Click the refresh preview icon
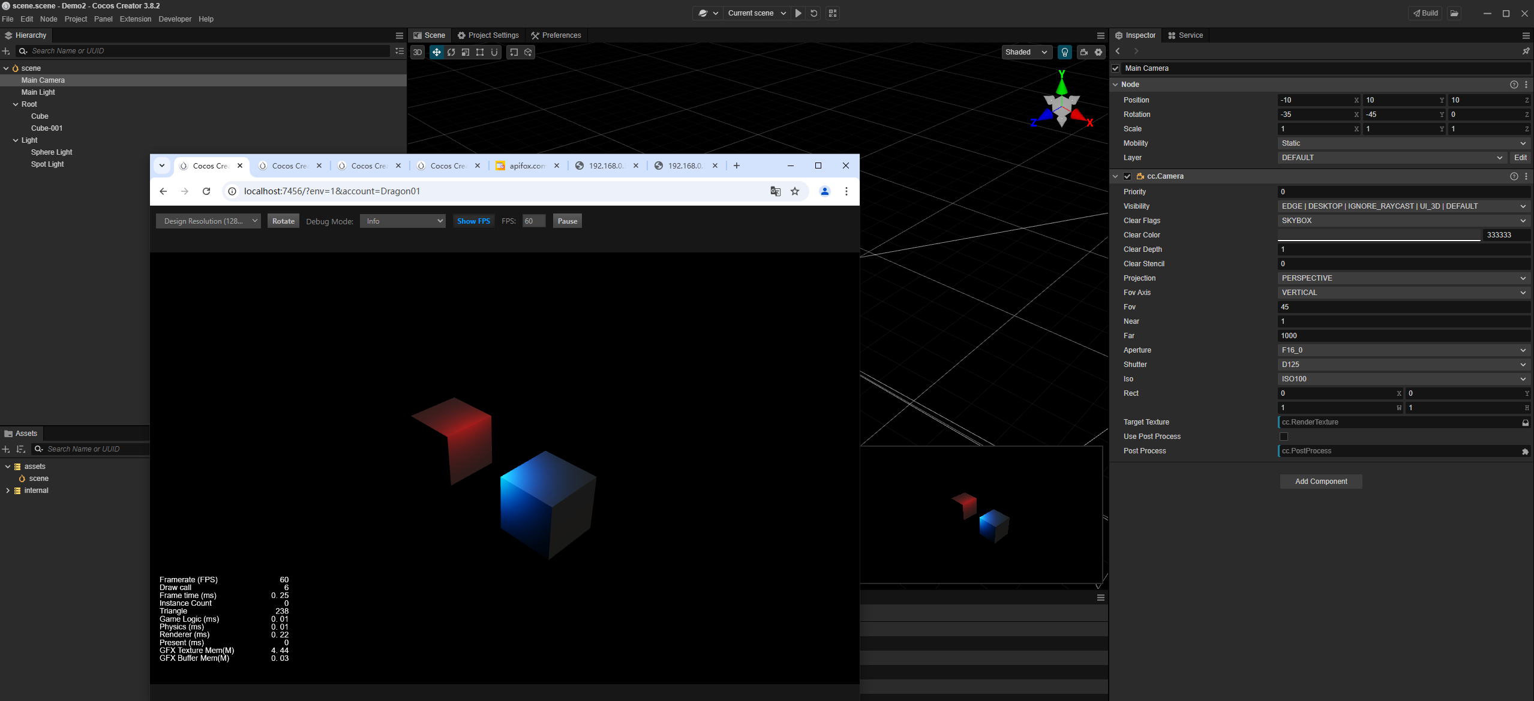The height and width of the screenshot is (701, 1534). [814, 13]
